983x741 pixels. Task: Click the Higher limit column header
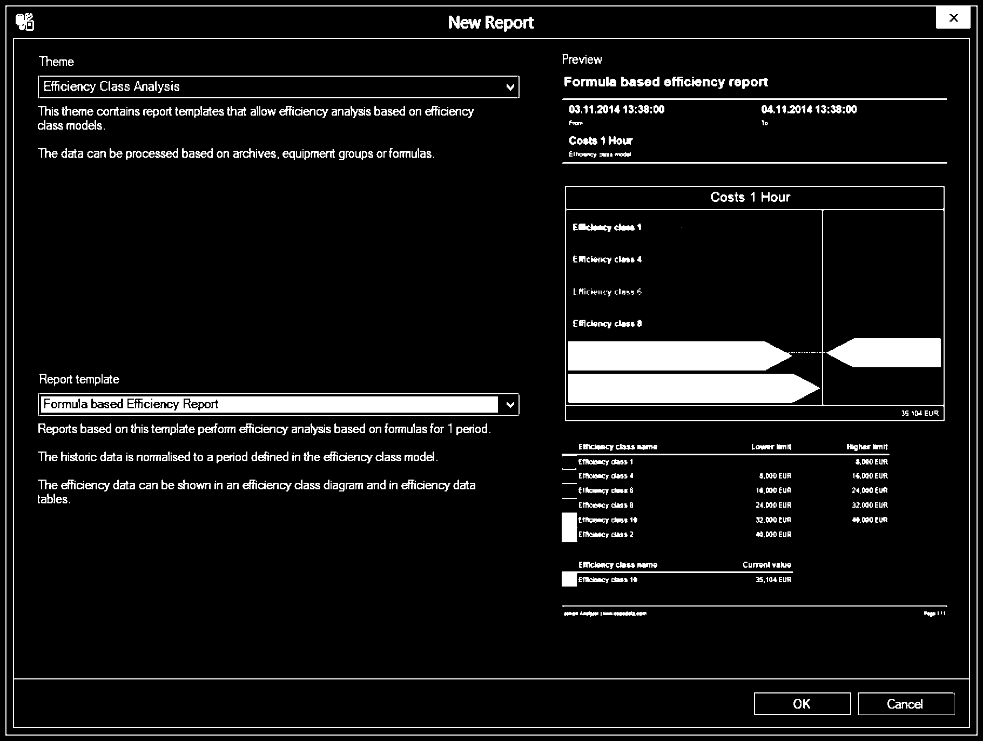[867, 447]
